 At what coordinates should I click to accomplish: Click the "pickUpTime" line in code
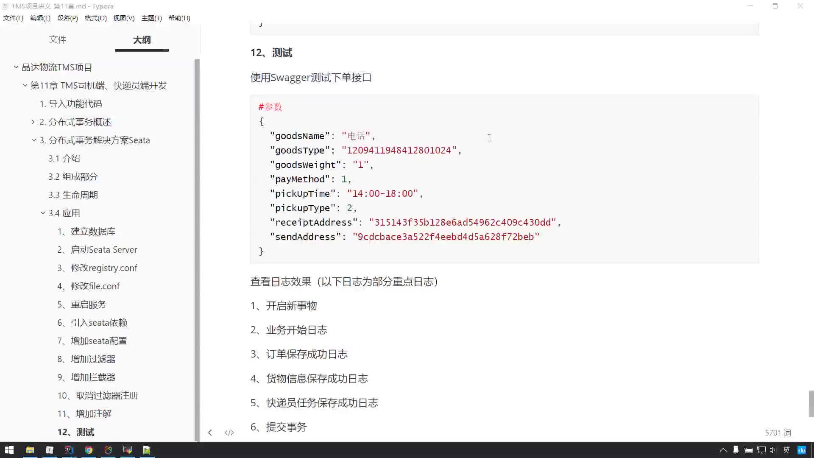[346, 194]
